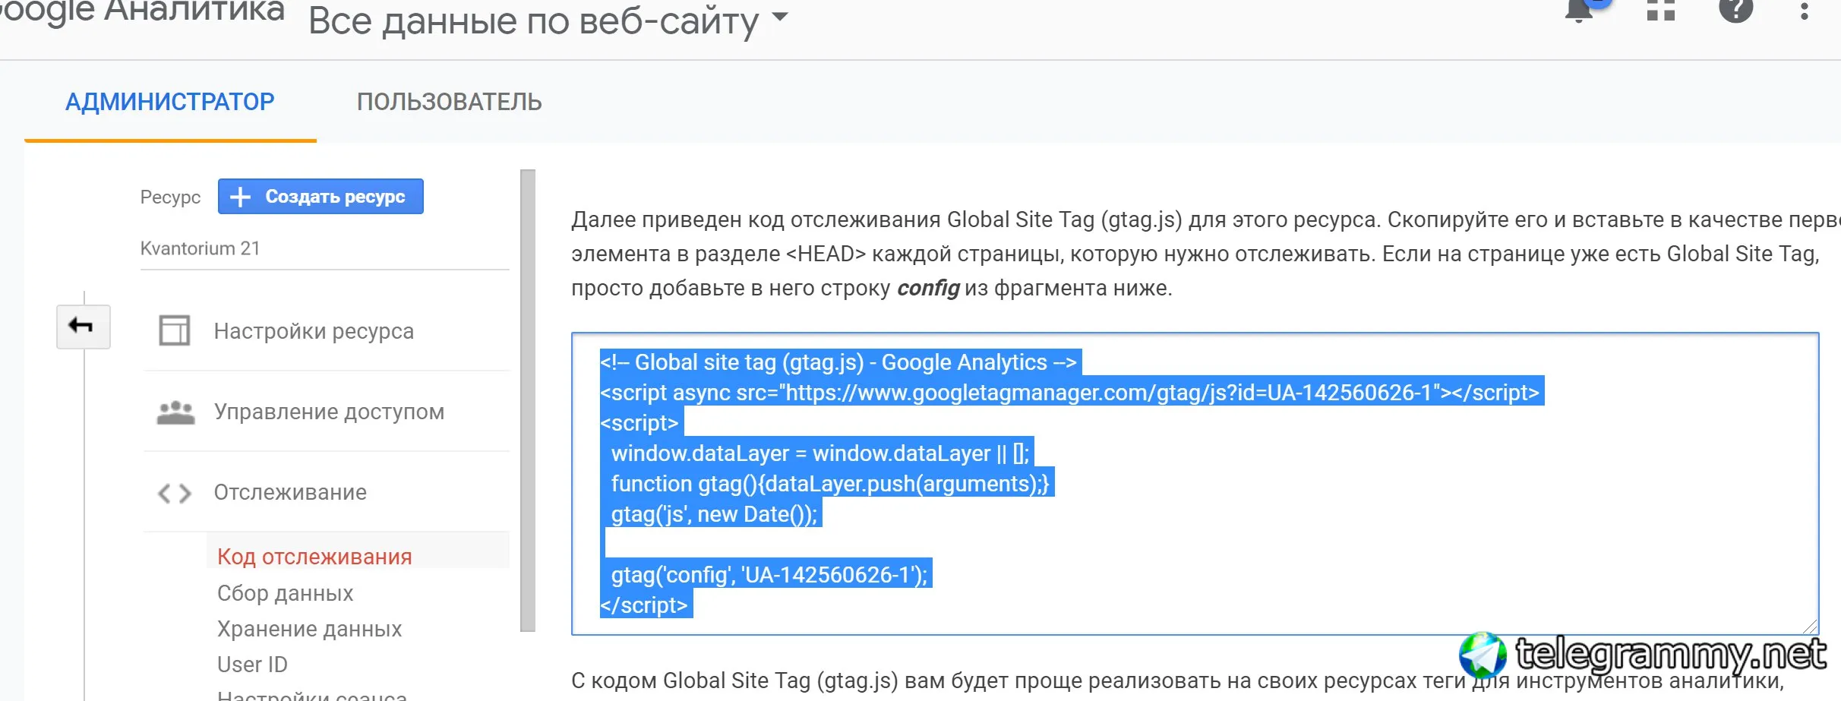Screen dimensions: 1841x701
Task: Click the googletagmanager script src line
Action: [x=1072, y=393]
